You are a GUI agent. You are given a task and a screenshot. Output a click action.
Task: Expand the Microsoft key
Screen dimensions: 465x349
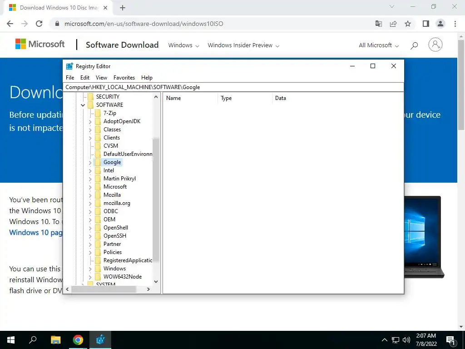coord(90,187)
